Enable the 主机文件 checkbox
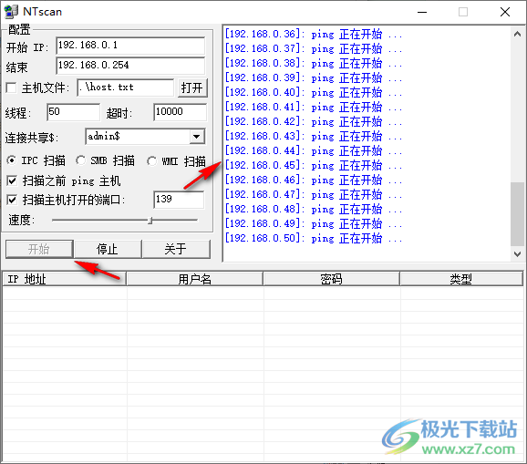 click(11, 88)
